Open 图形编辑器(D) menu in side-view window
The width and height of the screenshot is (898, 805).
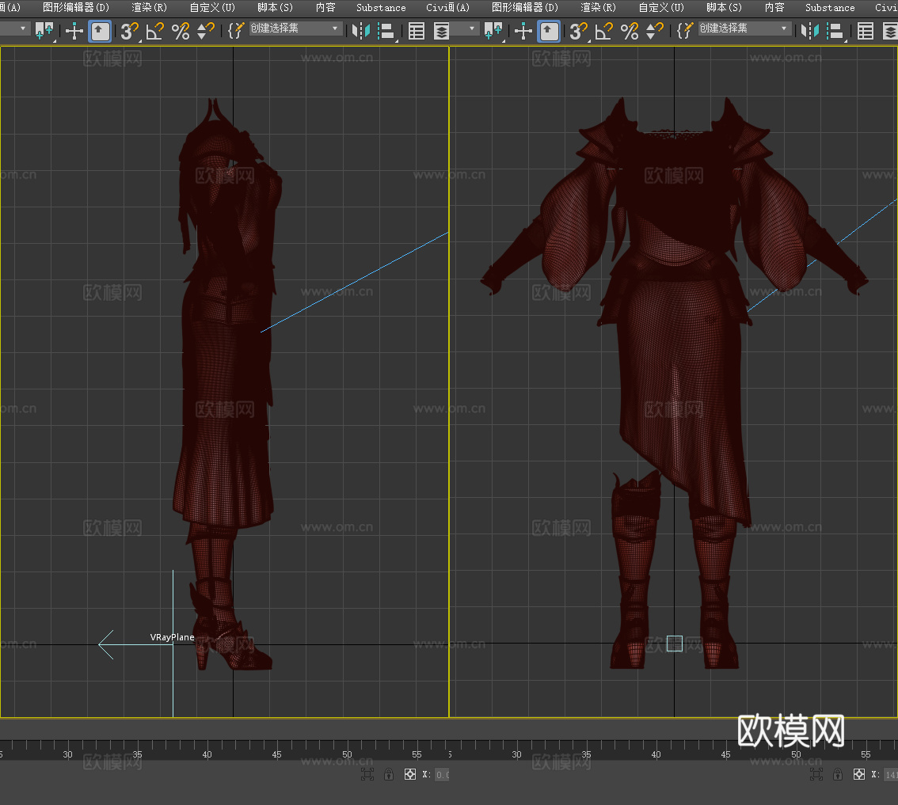pos(76,7)
